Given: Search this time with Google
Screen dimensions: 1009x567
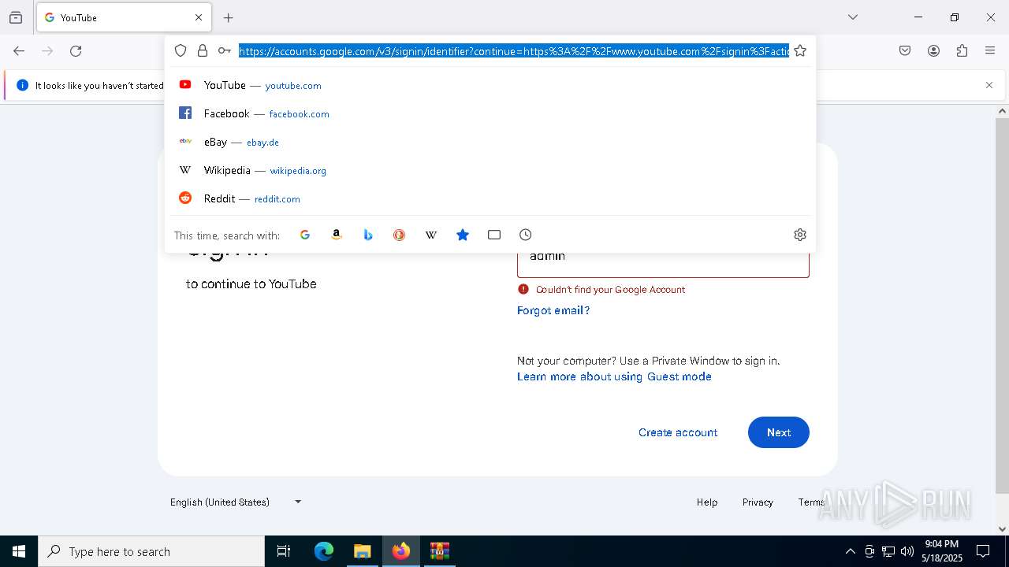Looking at the screenshot, I should click(x=305, y=235).
